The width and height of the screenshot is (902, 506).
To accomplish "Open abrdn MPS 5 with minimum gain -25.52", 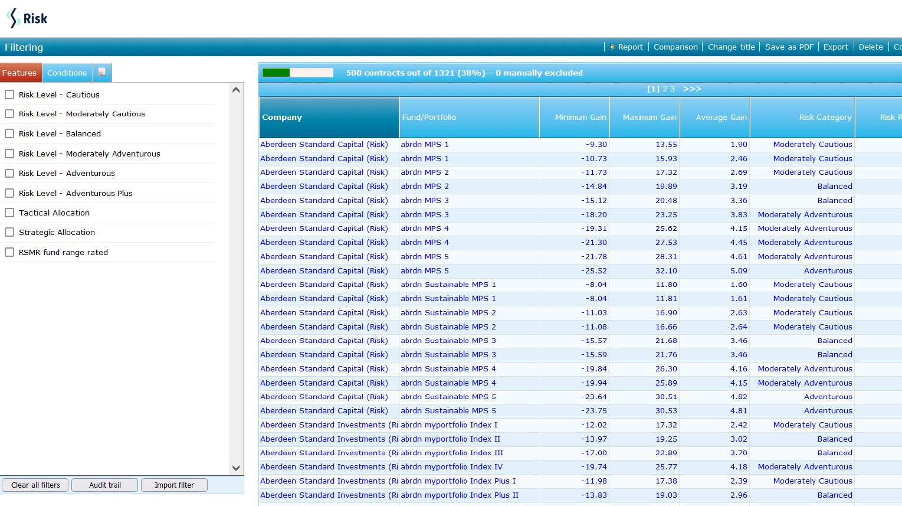I will point(425,270).
